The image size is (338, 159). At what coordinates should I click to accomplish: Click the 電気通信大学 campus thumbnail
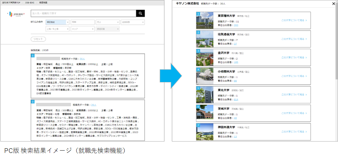click(205, 39)
